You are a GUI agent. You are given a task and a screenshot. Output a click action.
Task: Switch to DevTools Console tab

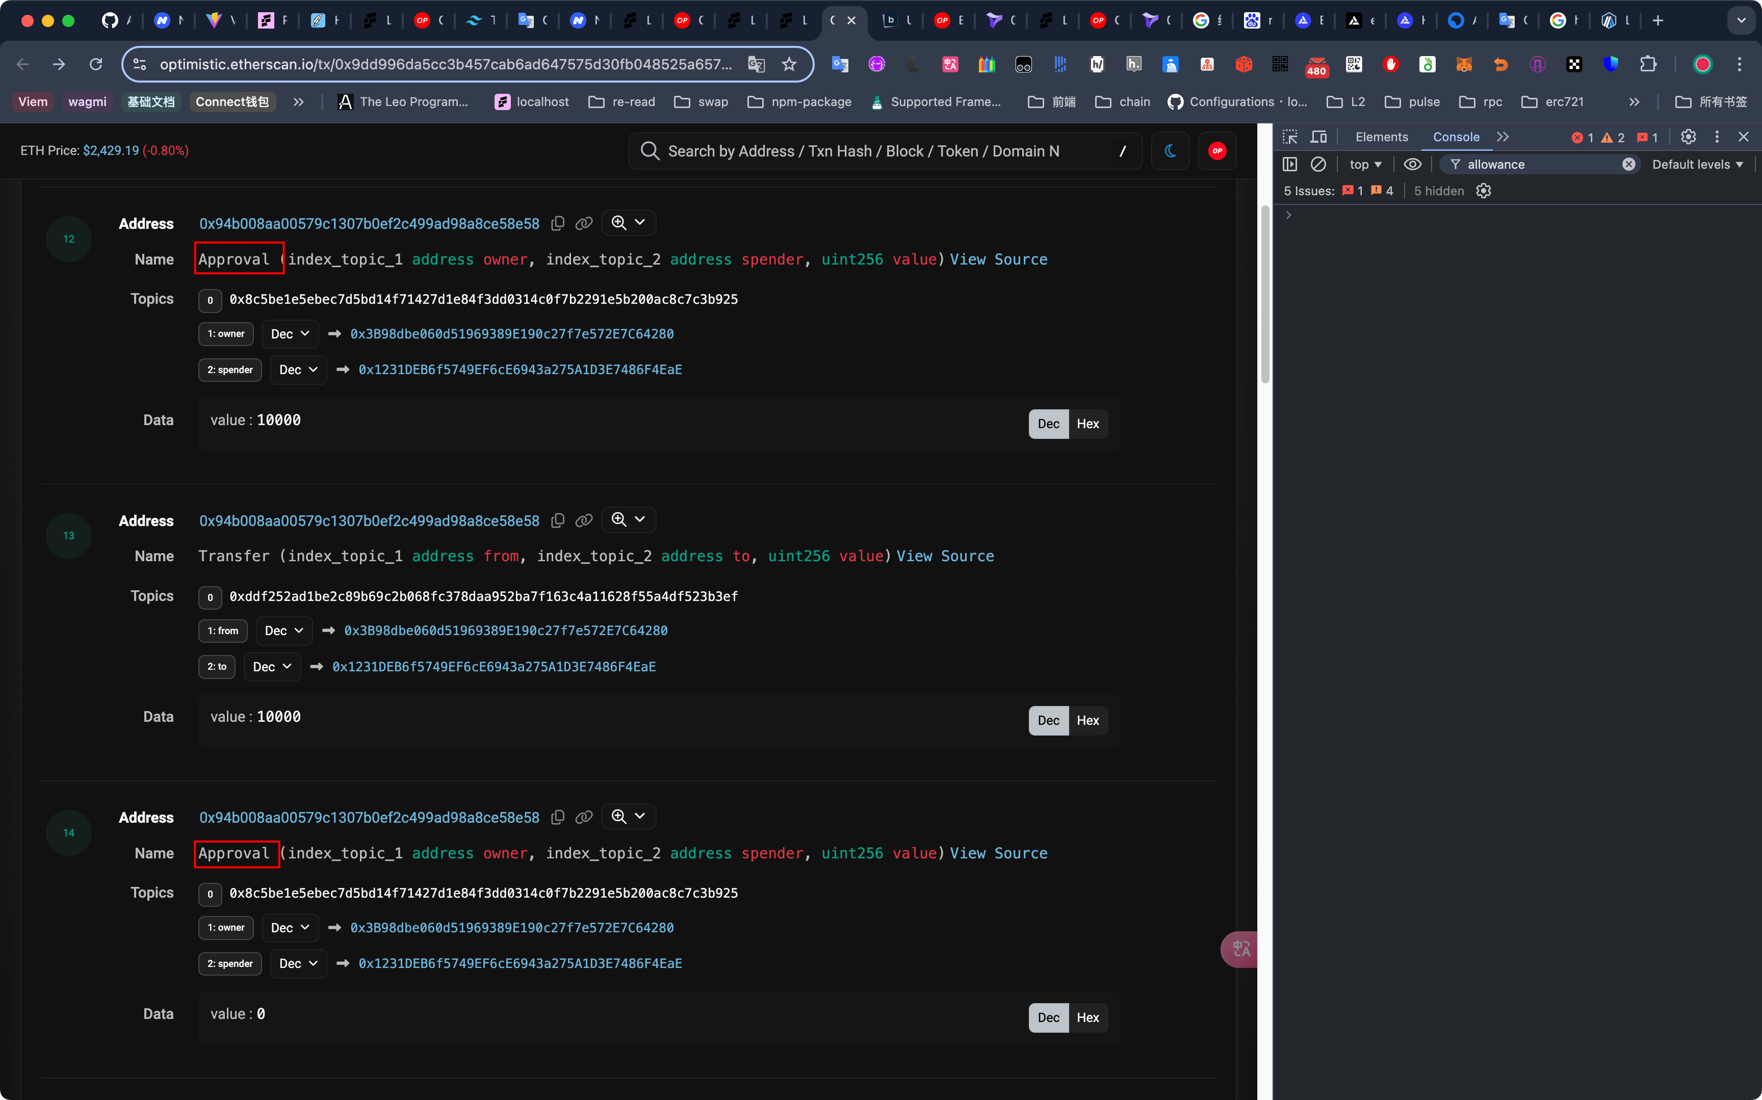(1456, 137)
